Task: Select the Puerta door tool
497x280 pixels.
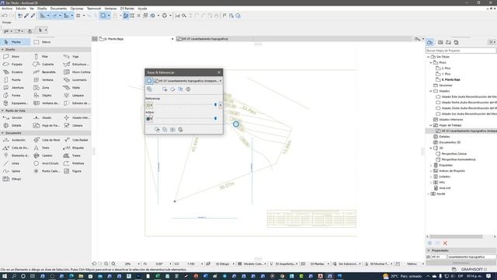Action: point(16,79)
